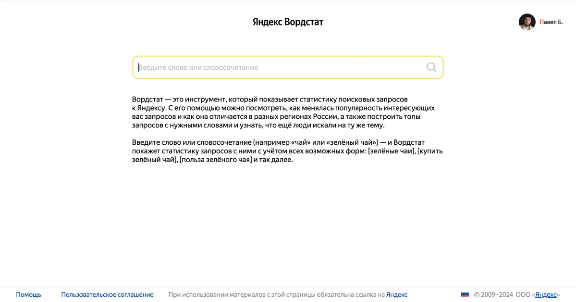Viewport: 576px width, 302px height.
Task: Open the Помощь help link
Action: [29, 295]
